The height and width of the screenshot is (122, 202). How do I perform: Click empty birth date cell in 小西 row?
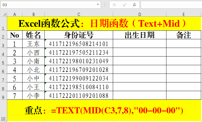coord(139,52)
